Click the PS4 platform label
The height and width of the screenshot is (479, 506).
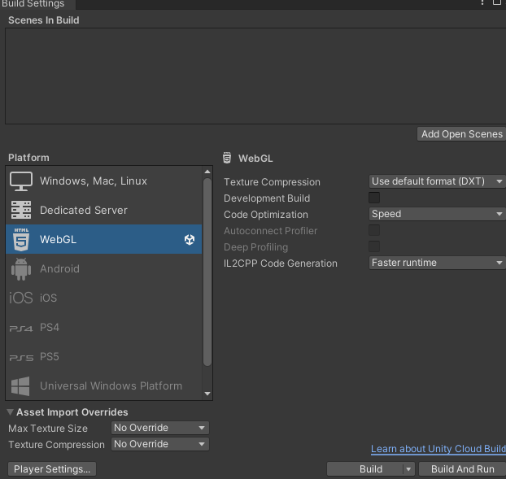coord(50,328)
